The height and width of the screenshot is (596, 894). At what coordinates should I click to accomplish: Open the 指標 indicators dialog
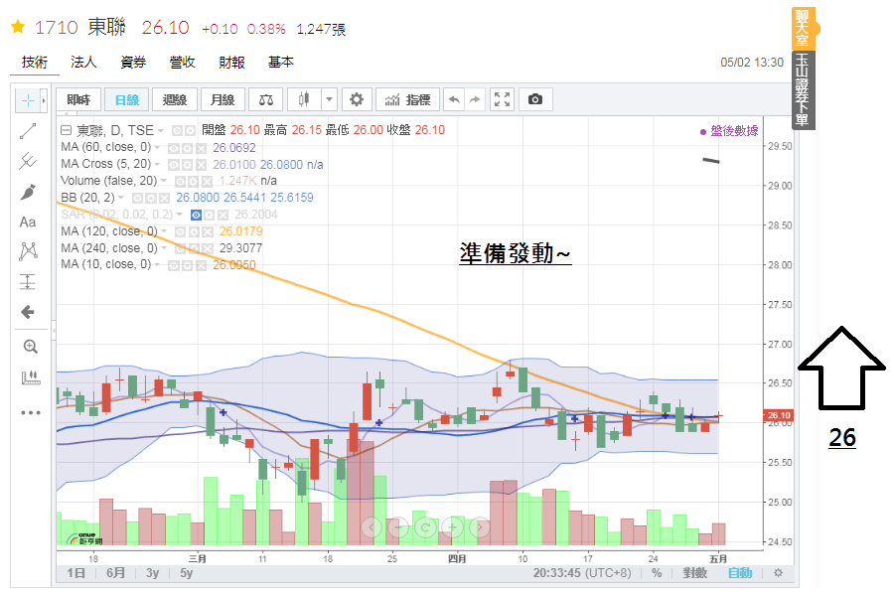(407, 99)
